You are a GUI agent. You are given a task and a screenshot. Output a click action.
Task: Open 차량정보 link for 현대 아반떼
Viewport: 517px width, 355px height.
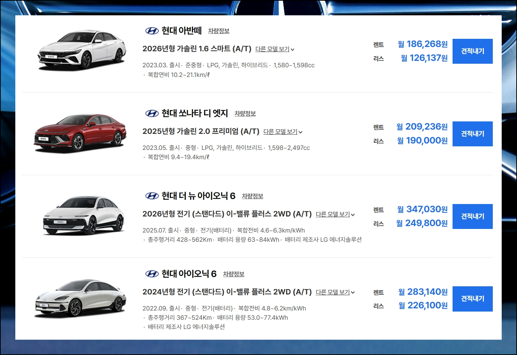[219, 31]
